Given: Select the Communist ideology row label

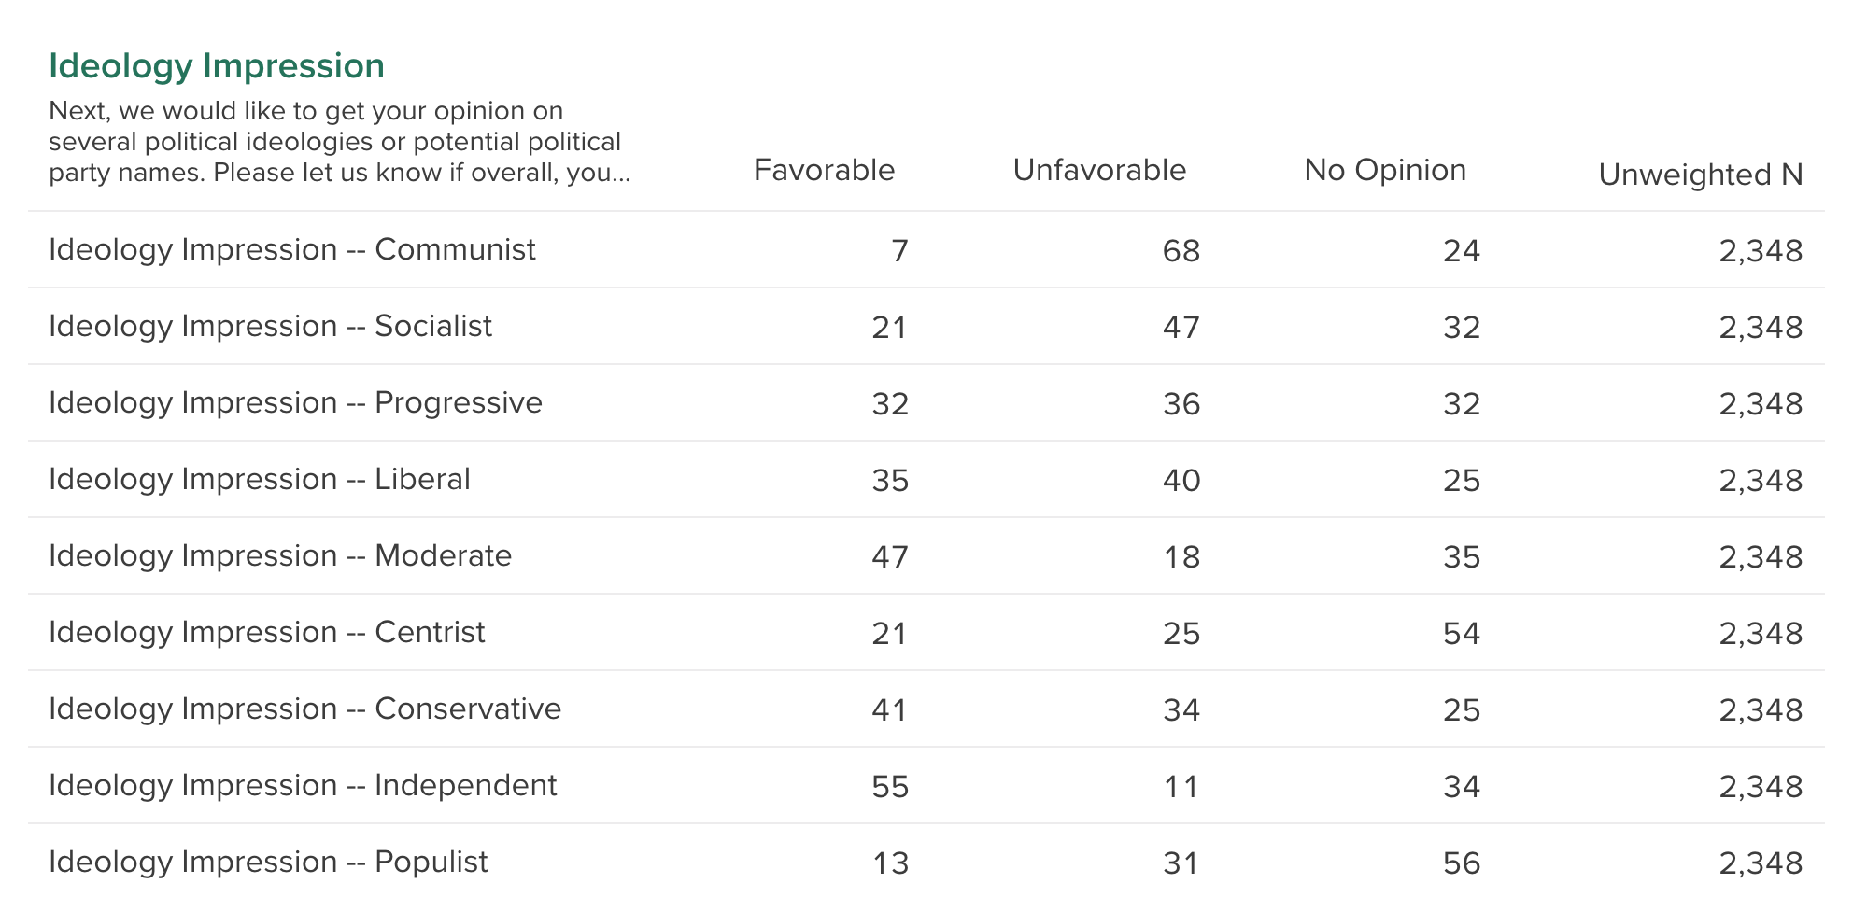Looking at the screenshot, I should (291, 250).
